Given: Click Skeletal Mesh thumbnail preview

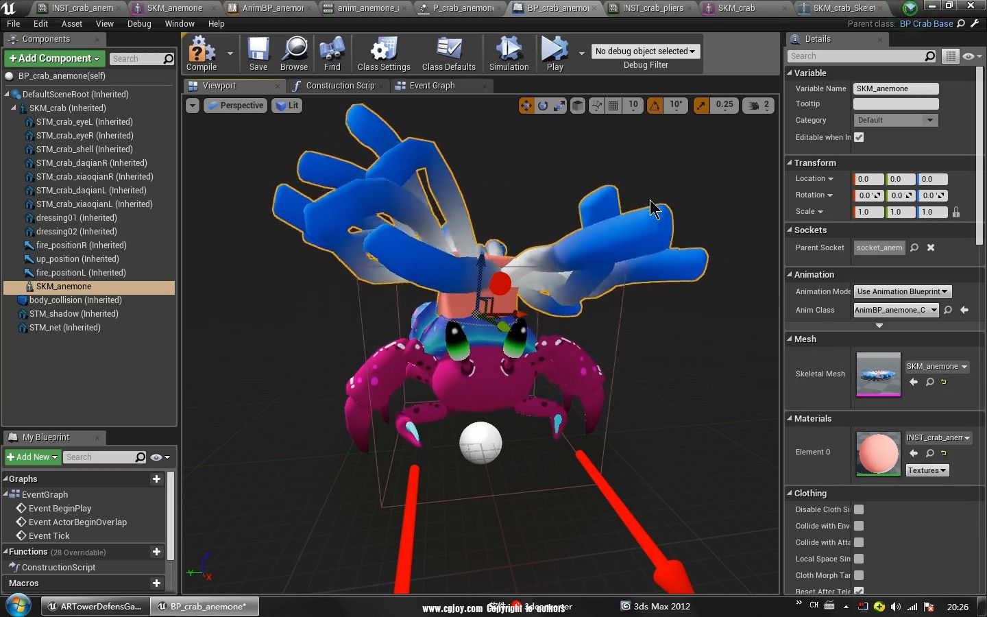Looking at the screenshot, I should point(878,374).
